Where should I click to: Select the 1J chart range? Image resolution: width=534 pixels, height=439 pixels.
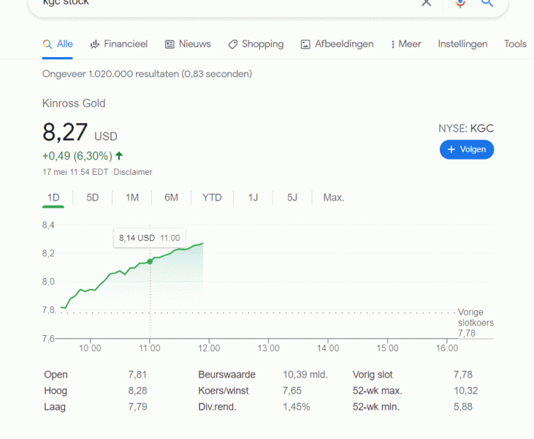(253, 198)
